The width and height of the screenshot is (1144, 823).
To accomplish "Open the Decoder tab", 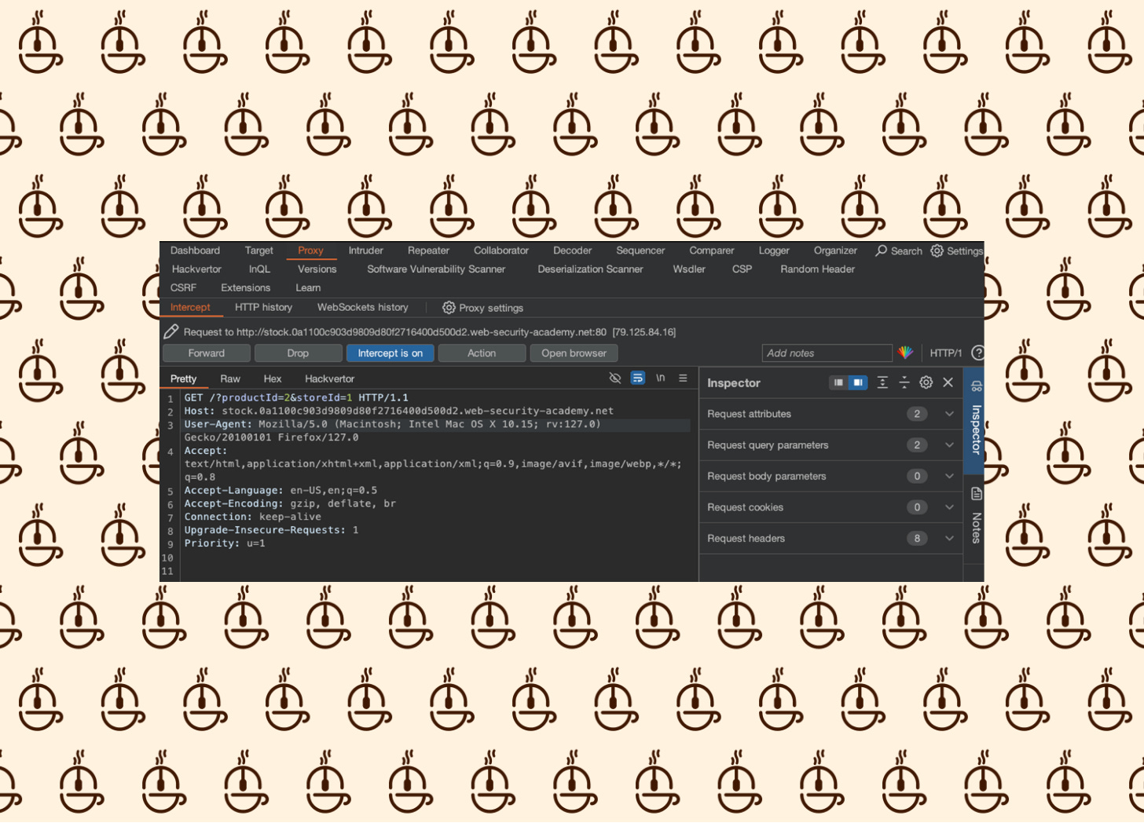I will tap(572, 251).
